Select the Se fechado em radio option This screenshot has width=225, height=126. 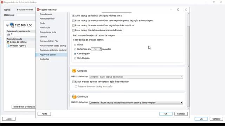coord(75,49)
